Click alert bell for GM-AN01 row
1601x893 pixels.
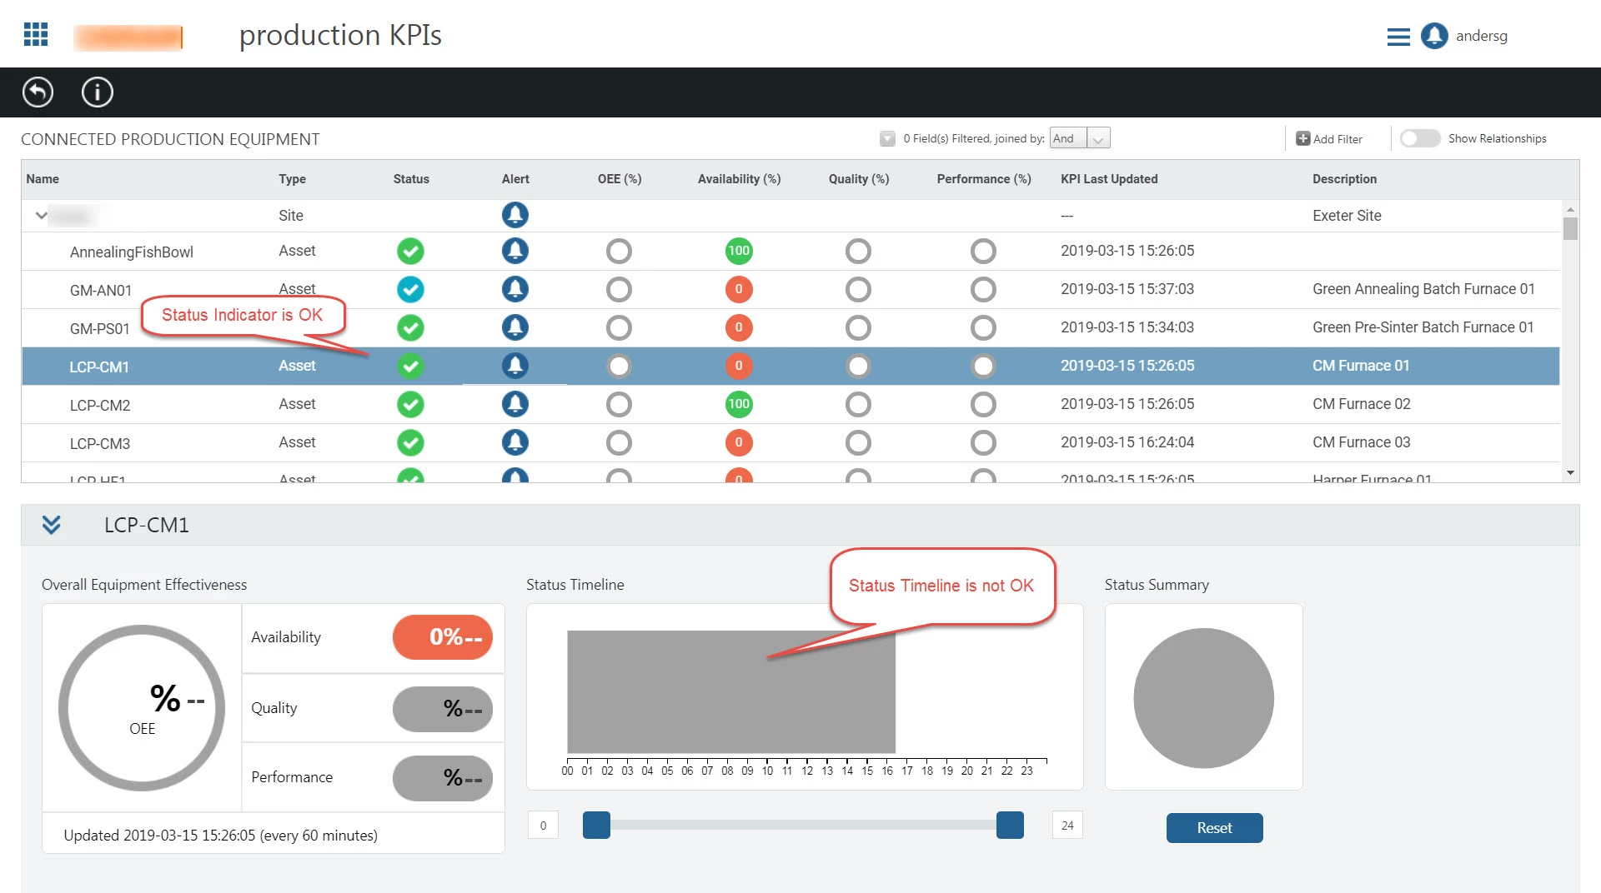(515, 289)
